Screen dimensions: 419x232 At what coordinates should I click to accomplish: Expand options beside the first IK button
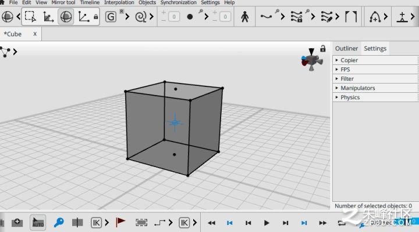pyautogui.click(x=107, y=222)
